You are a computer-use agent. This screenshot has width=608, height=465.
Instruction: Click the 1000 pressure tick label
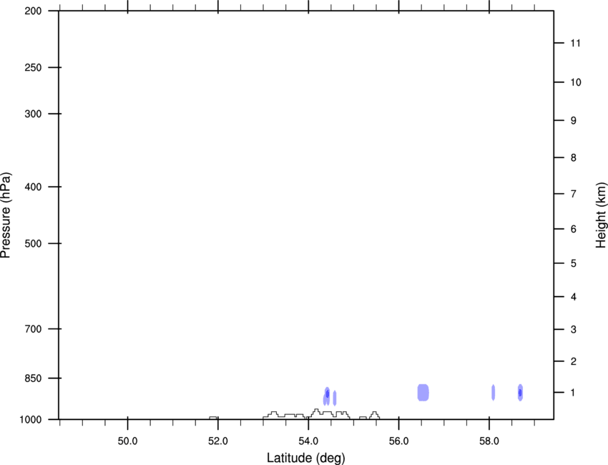coord(30,420)
